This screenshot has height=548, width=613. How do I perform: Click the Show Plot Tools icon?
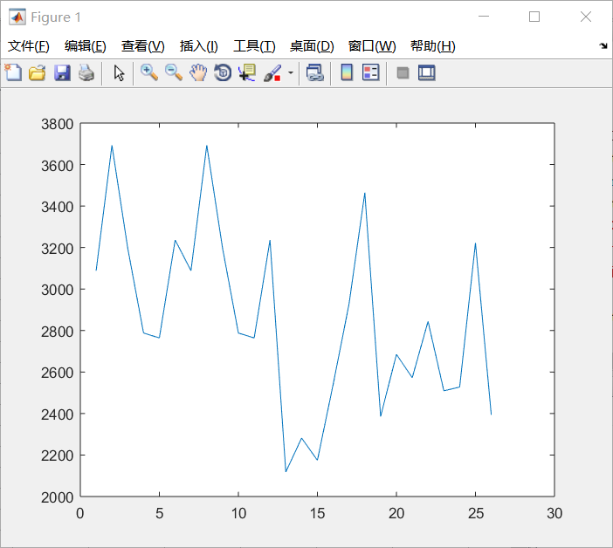point(426,72)
